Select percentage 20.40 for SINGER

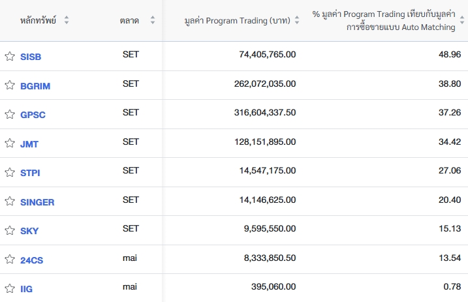450,200
